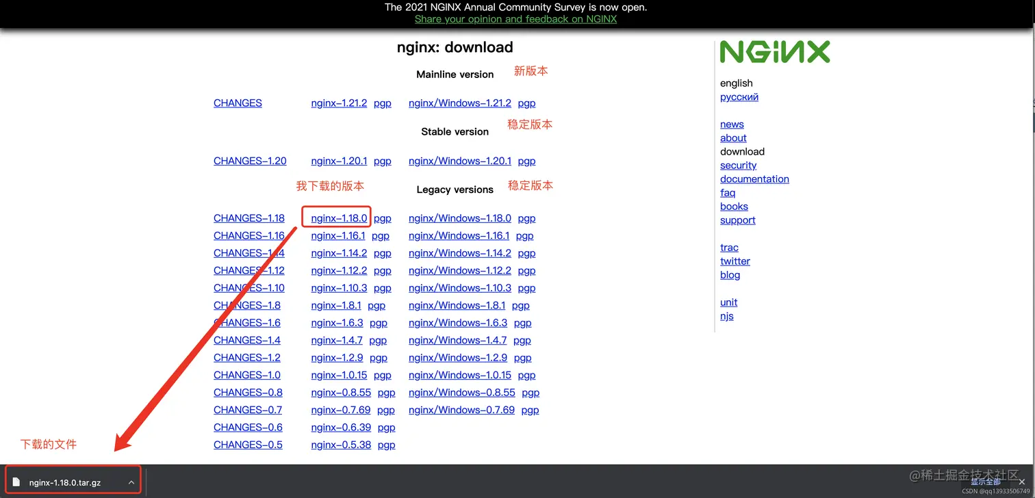Download nginx-1.20.1 stable source
1035x498 pixels.
point(339,161)
